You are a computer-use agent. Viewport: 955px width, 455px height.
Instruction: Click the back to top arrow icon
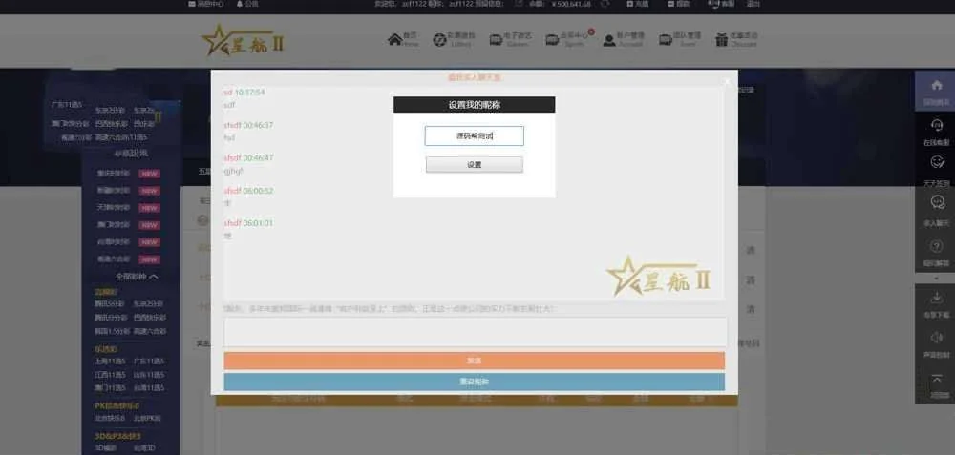coord(936,381)
